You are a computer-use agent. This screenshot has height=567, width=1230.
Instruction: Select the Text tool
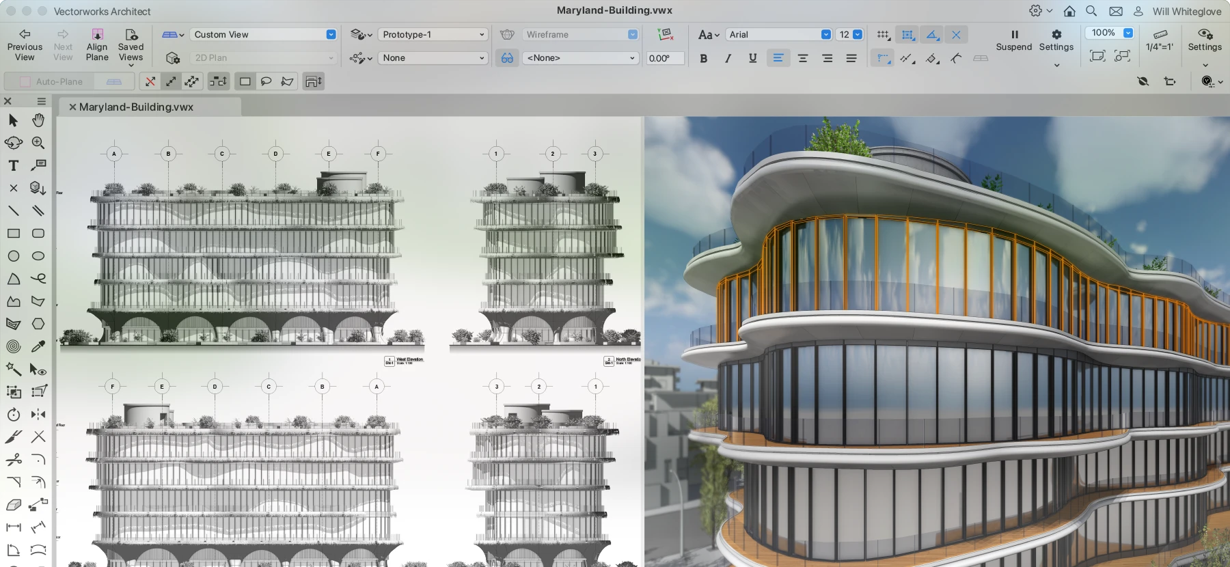tap(13, 166)
